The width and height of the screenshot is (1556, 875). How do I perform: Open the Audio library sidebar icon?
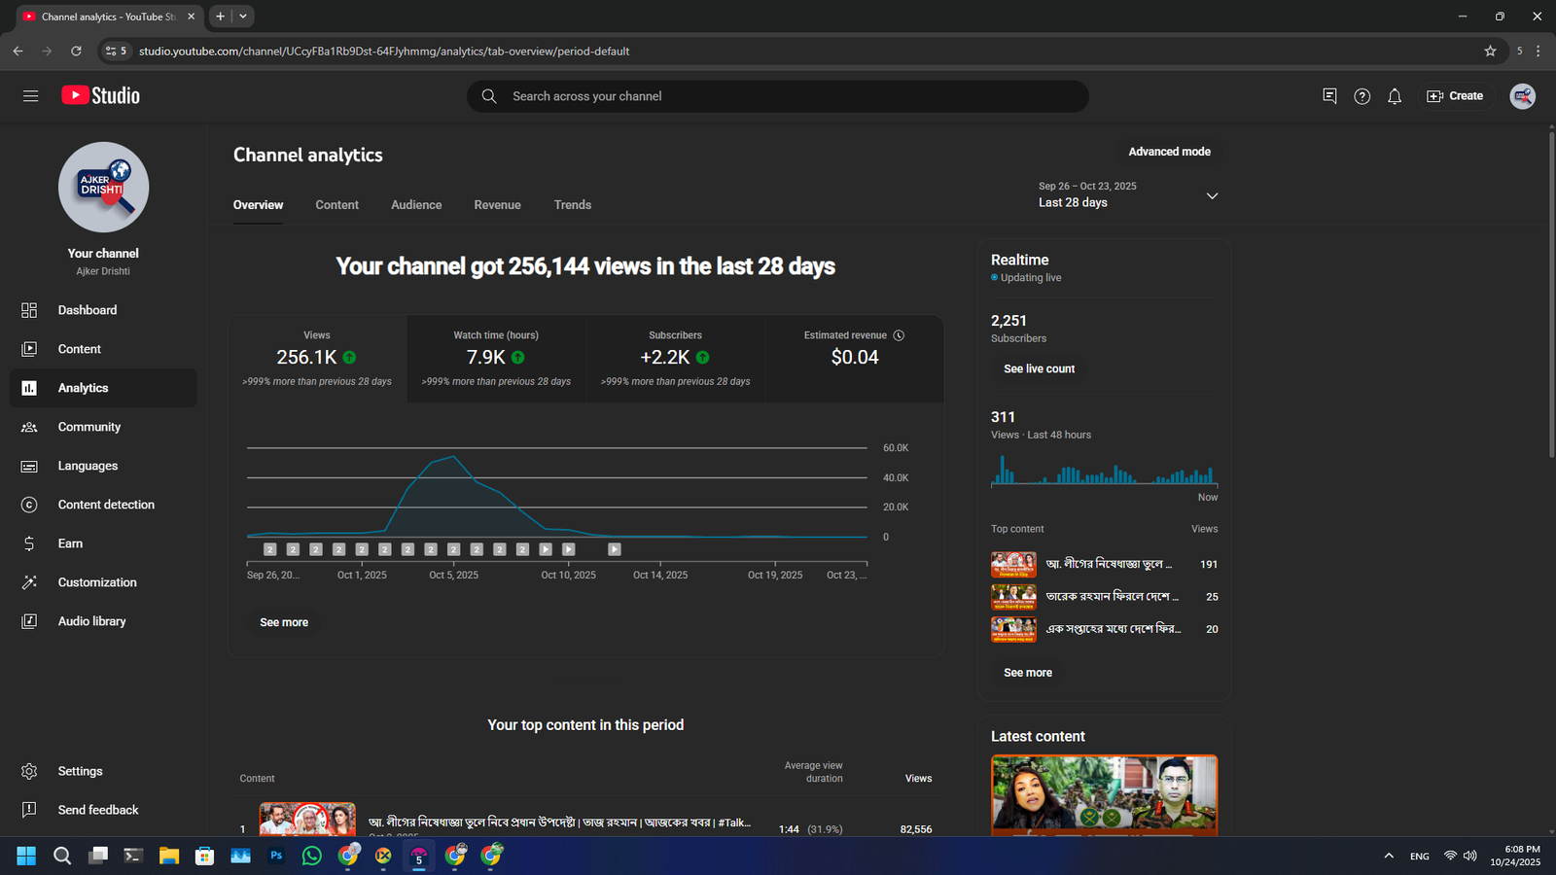(29, 621)
